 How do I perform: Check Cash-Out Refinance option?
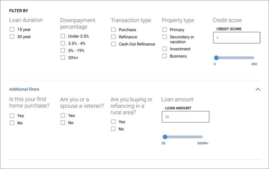tap(113, 43)
